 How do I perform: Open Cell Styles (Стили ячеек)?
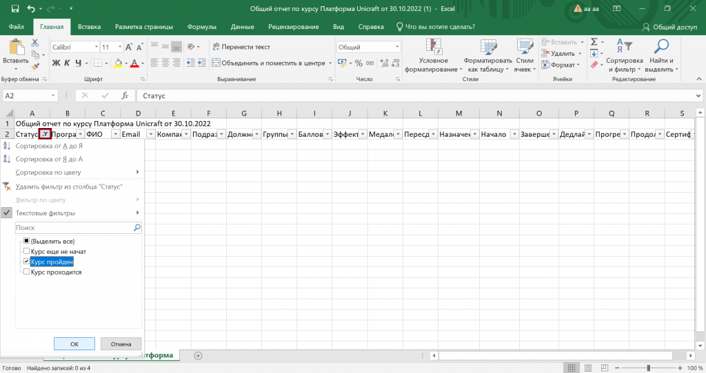pos(525,56)
